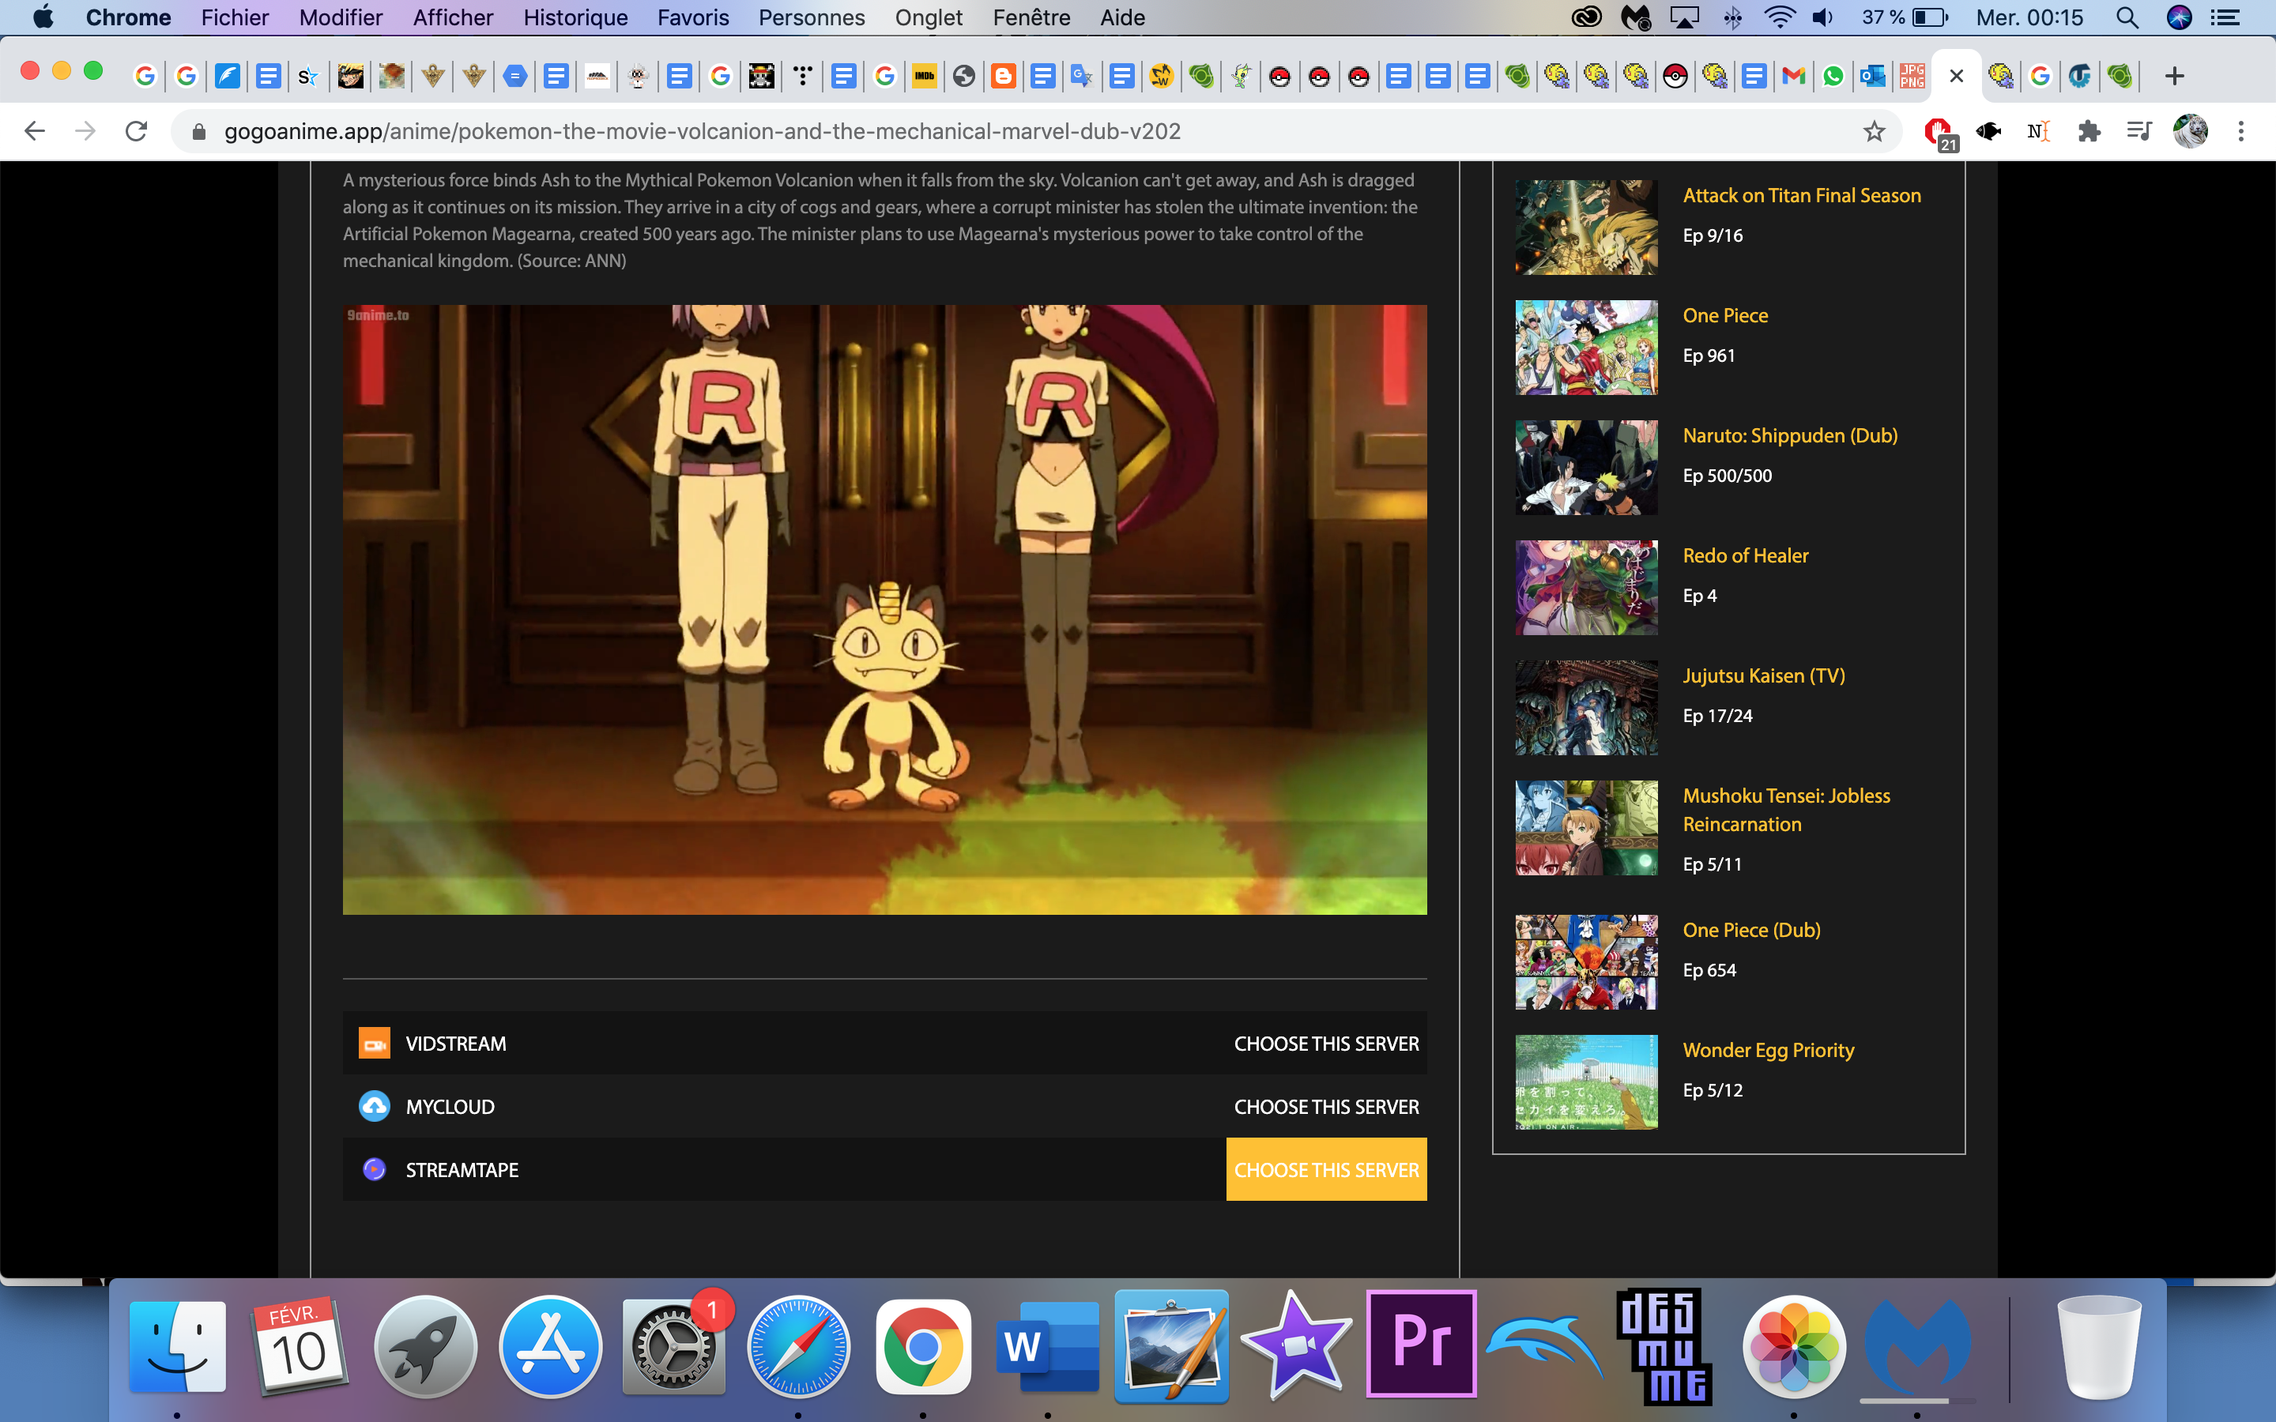This screenshot has width=2276, height=1422.
Task: Open Redo of Healer link
Action: click(x=1745, y=556)
